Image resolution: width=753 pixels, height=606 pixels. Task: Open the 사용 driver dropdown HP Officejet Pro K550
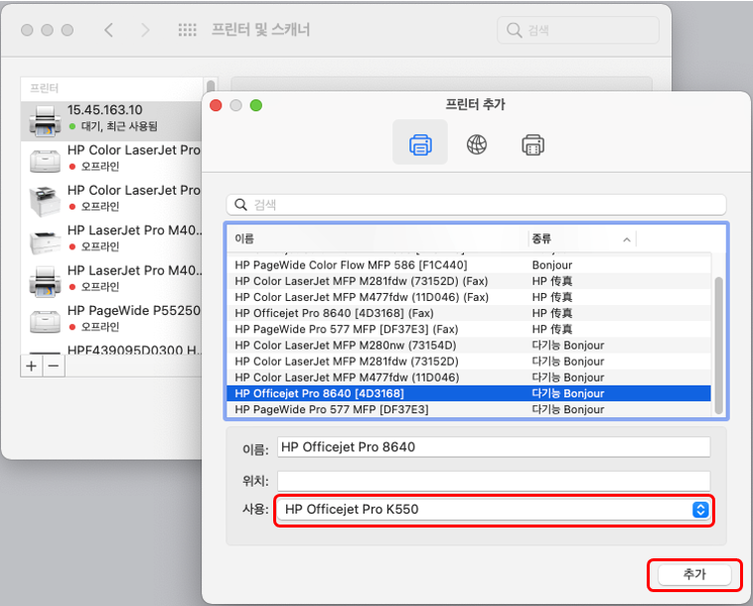[x=494, y=510]
